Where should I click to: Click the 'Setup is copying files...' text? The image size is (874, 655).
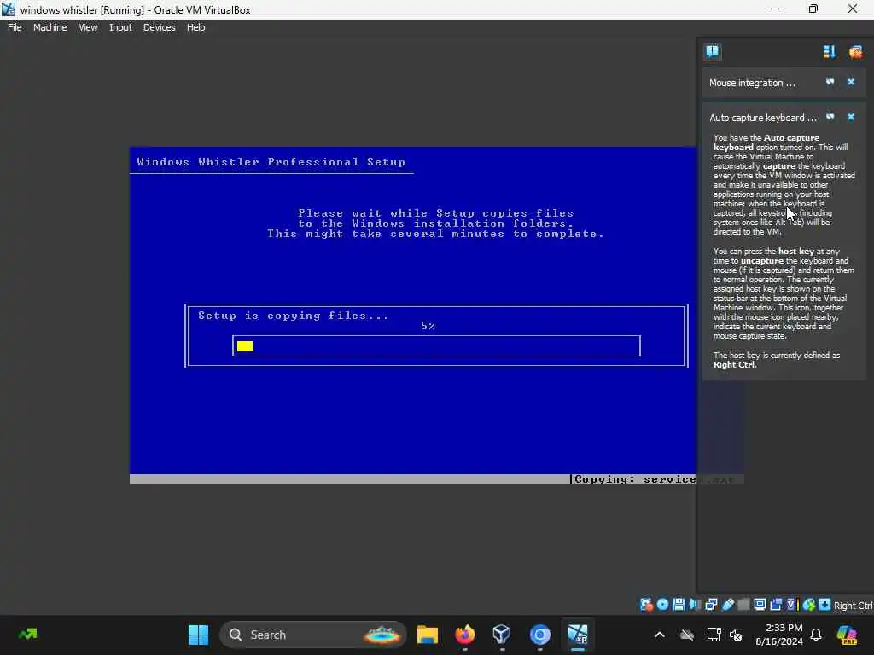(x=294, y=316)
